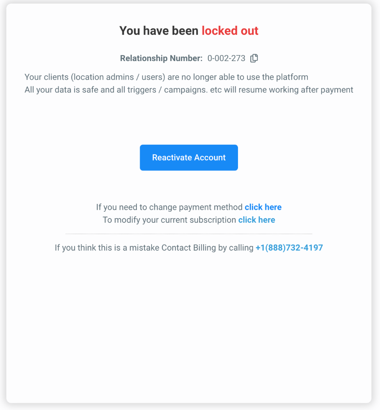Copy the relationship number with the clipboard icon
Viewport: 380px width, 410px height.
coord(254,58)
